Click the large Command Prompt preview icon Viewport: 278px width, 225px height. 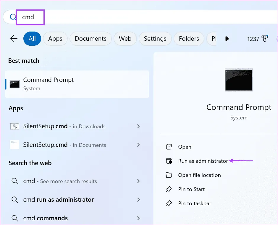[239, 80]
